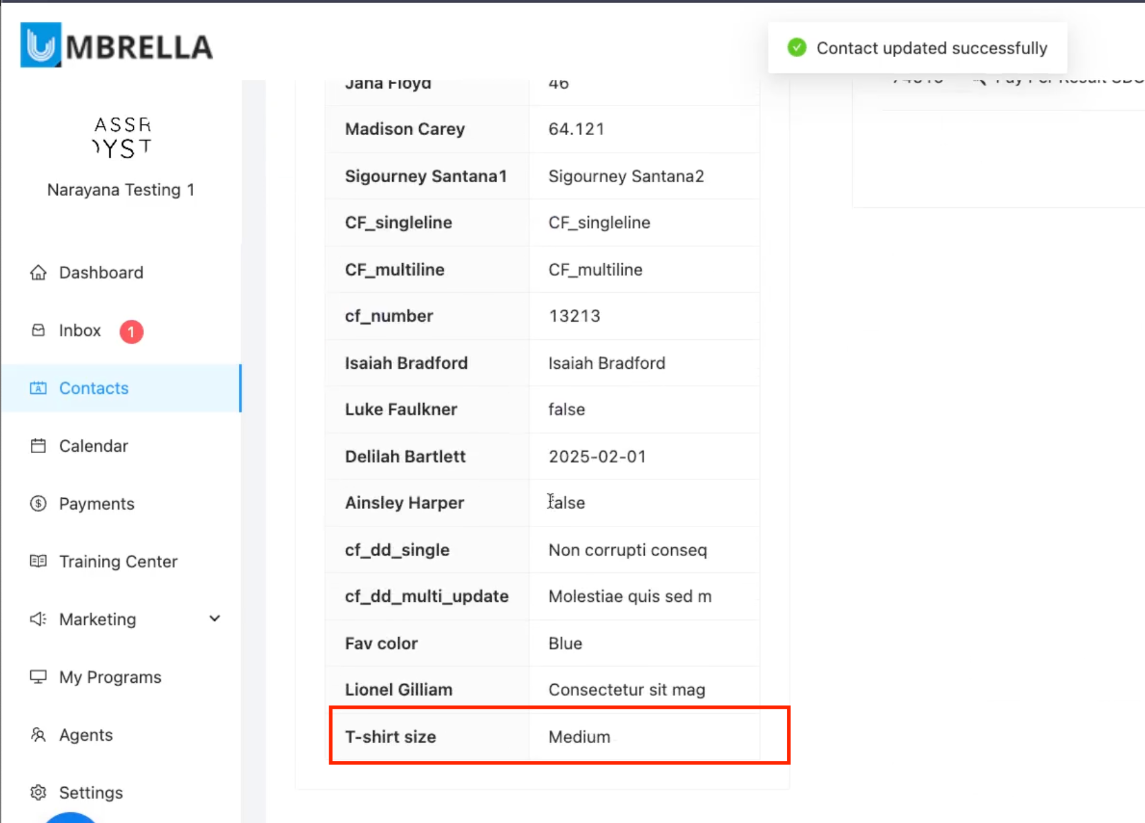
Task: Click the Delilah Bartlett date value
Action: point(596,456)
